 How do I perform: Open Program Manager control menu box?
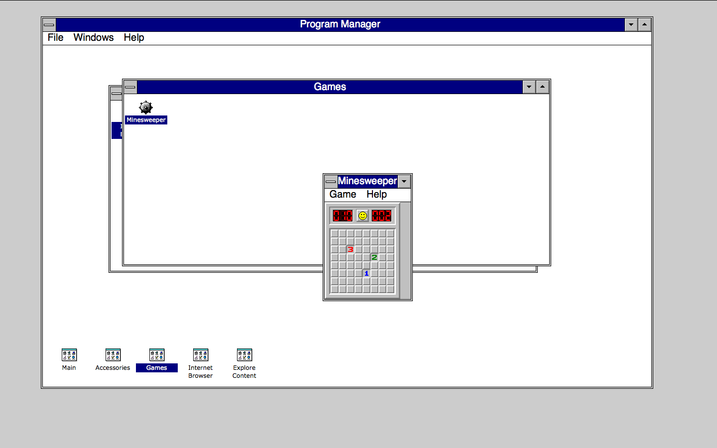[49, 24]
